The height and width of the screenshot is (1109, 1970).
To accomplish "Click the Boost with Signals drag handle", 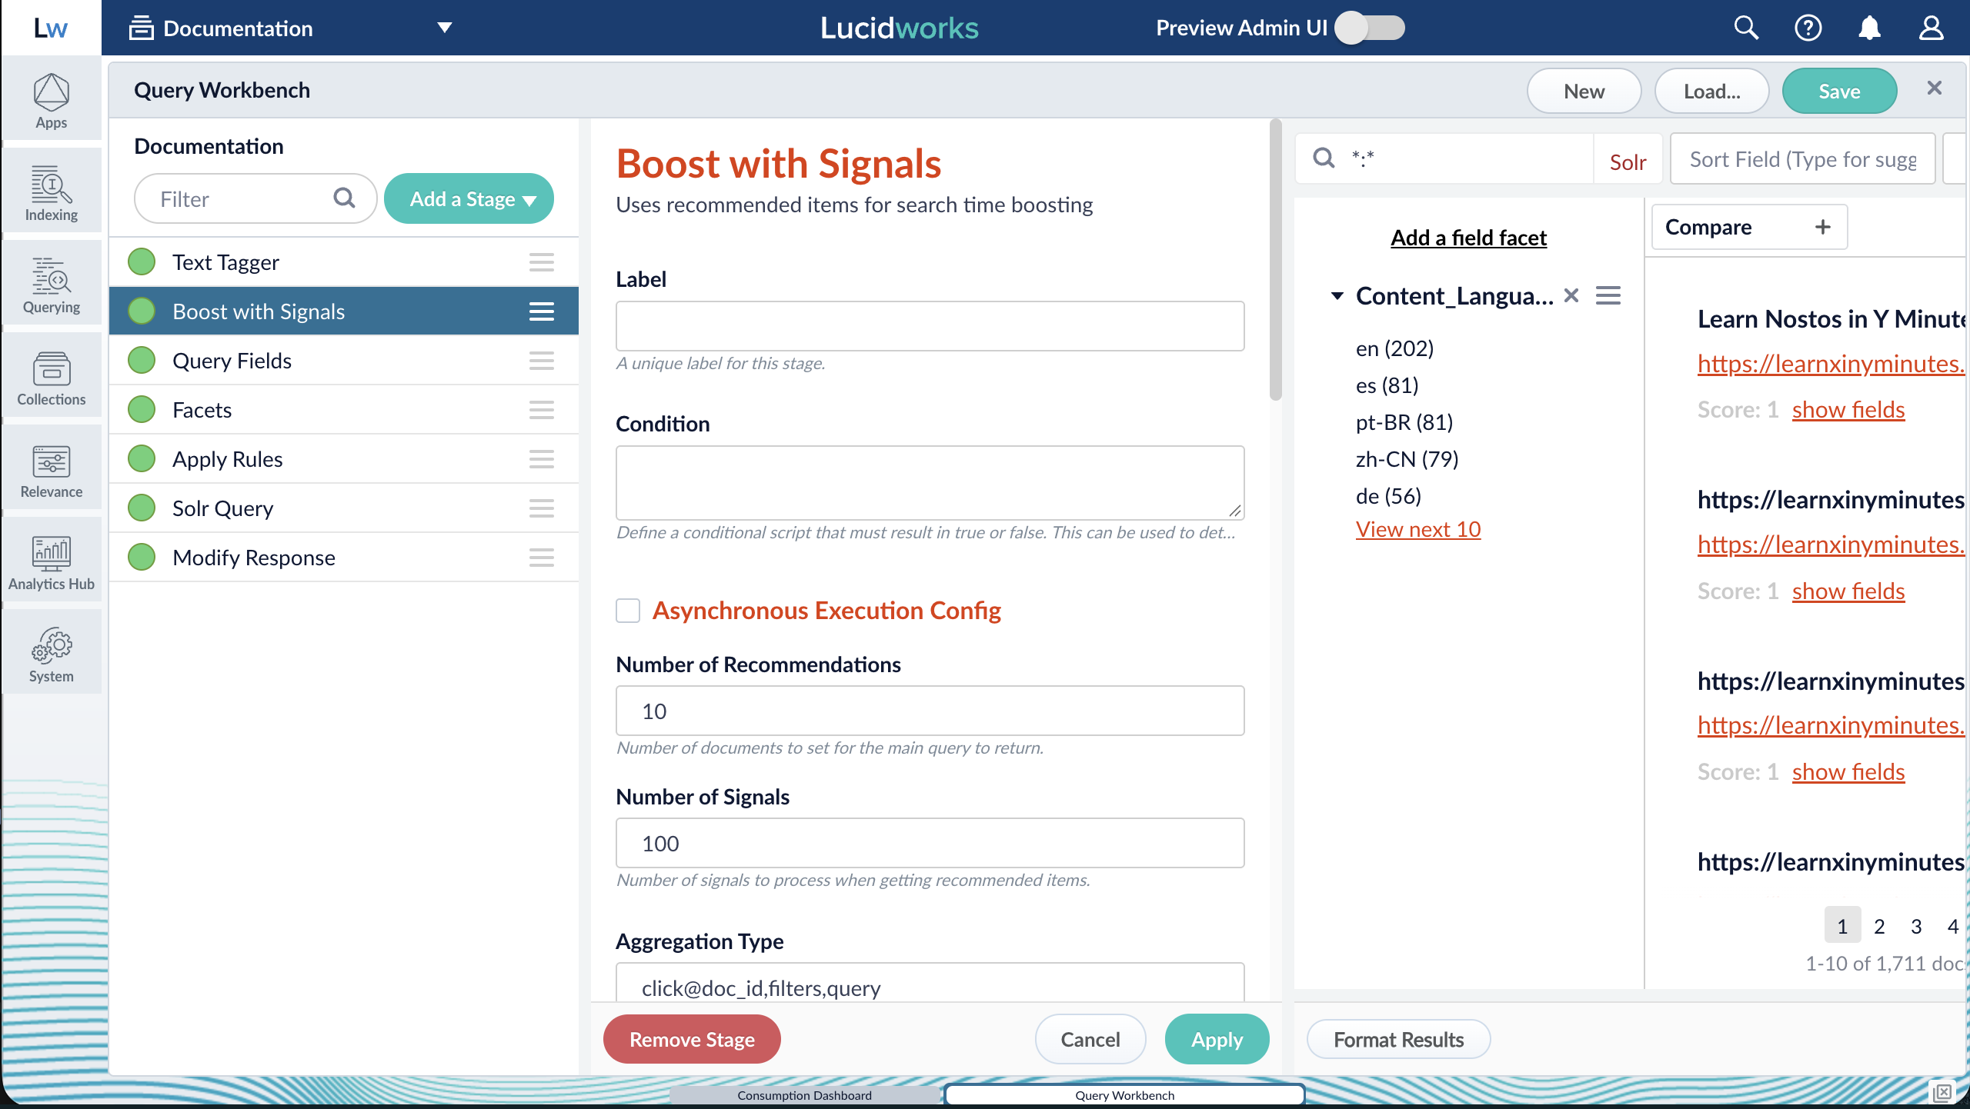I will [542, 311].
